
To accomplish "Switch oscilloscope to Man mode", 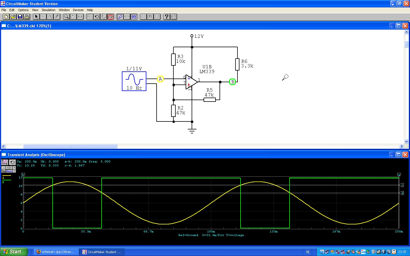I will click(3, 171).
